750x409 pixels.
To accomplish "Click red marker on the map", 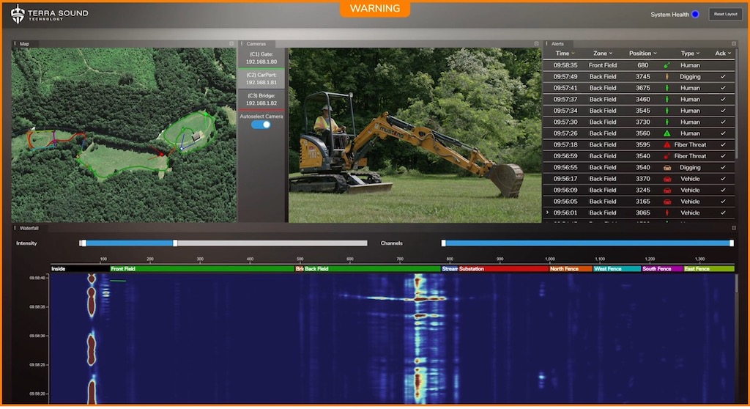I will (162, 154).
